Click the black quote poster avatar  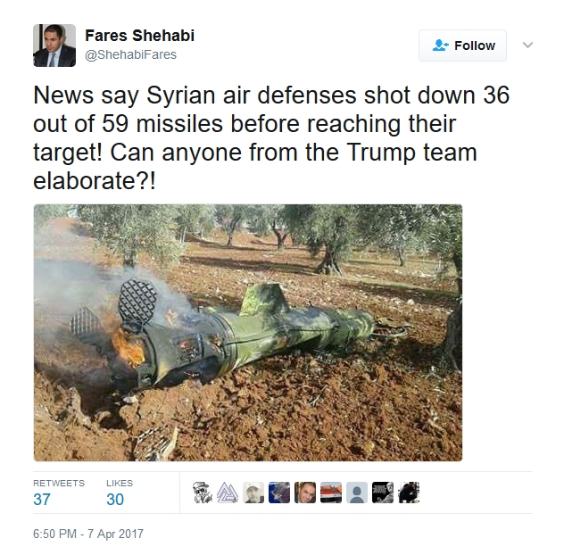pyautogui.click(x=383, y=493)
